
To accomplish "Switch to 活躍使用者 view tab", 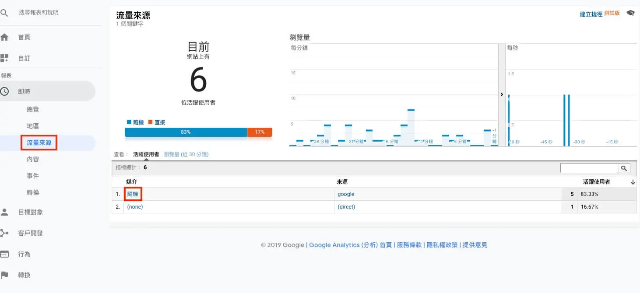I will [146, 154].
